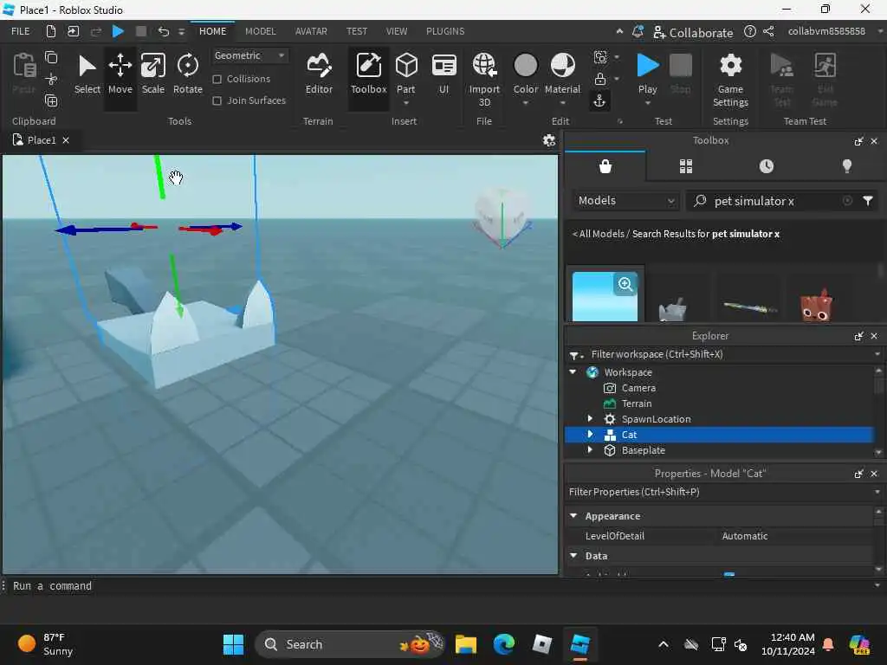Screen dimensions: 887x665
Task: Click the viewport settings gear
Action: [x=548, y=140]
